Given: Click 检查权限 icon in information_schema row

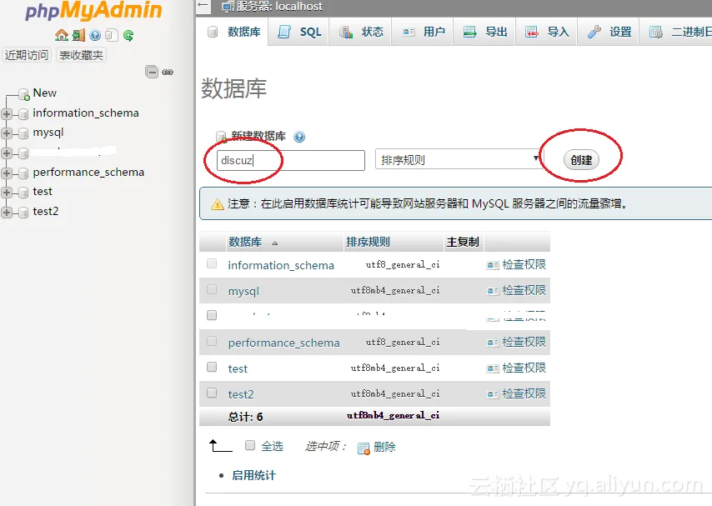Looking at the screenshot, I should pos(493,265).
